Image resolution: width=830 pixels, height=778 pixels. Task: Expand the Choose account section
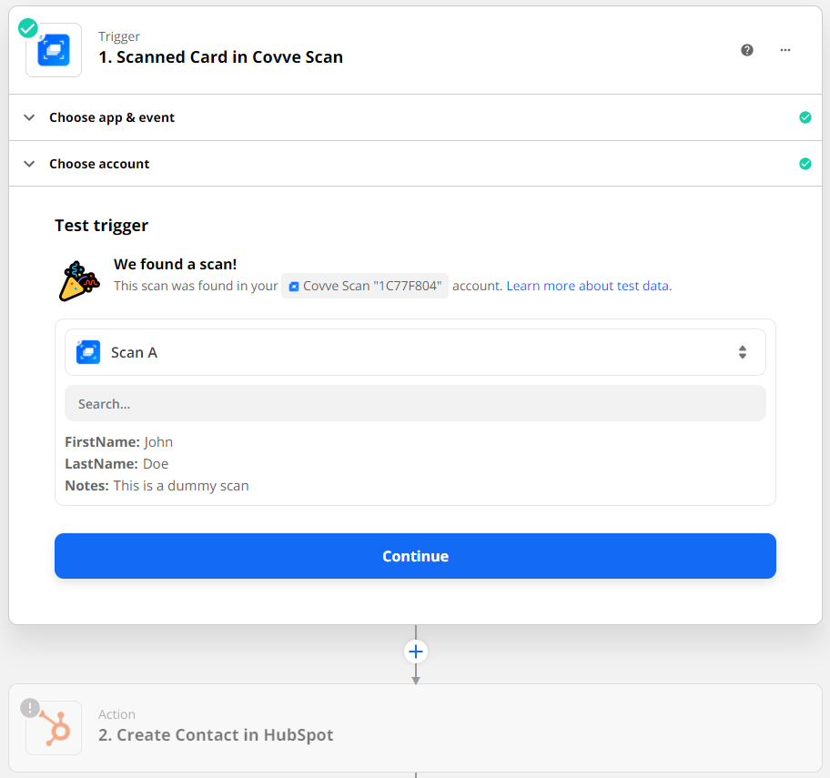click(x=415, y=164)
